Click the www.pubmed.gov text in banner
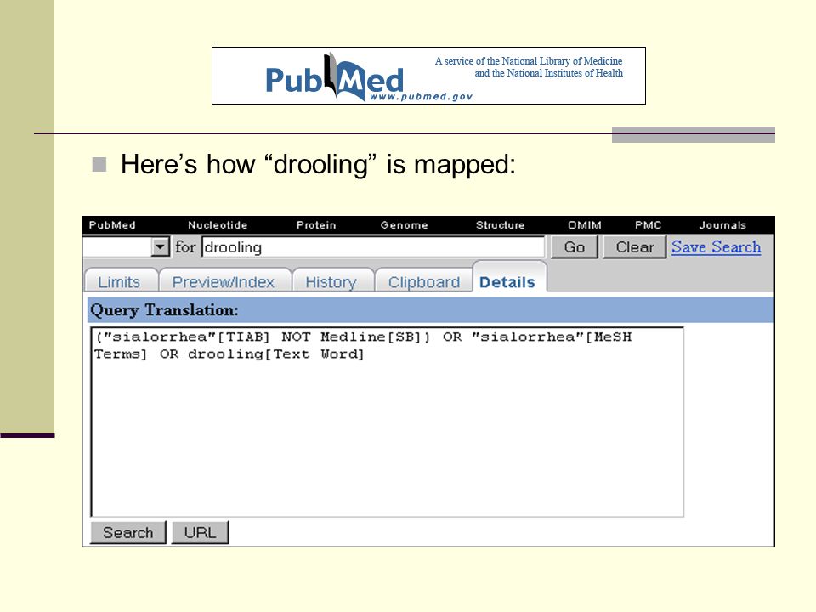816x612 pixels. [x=421, y=97]
